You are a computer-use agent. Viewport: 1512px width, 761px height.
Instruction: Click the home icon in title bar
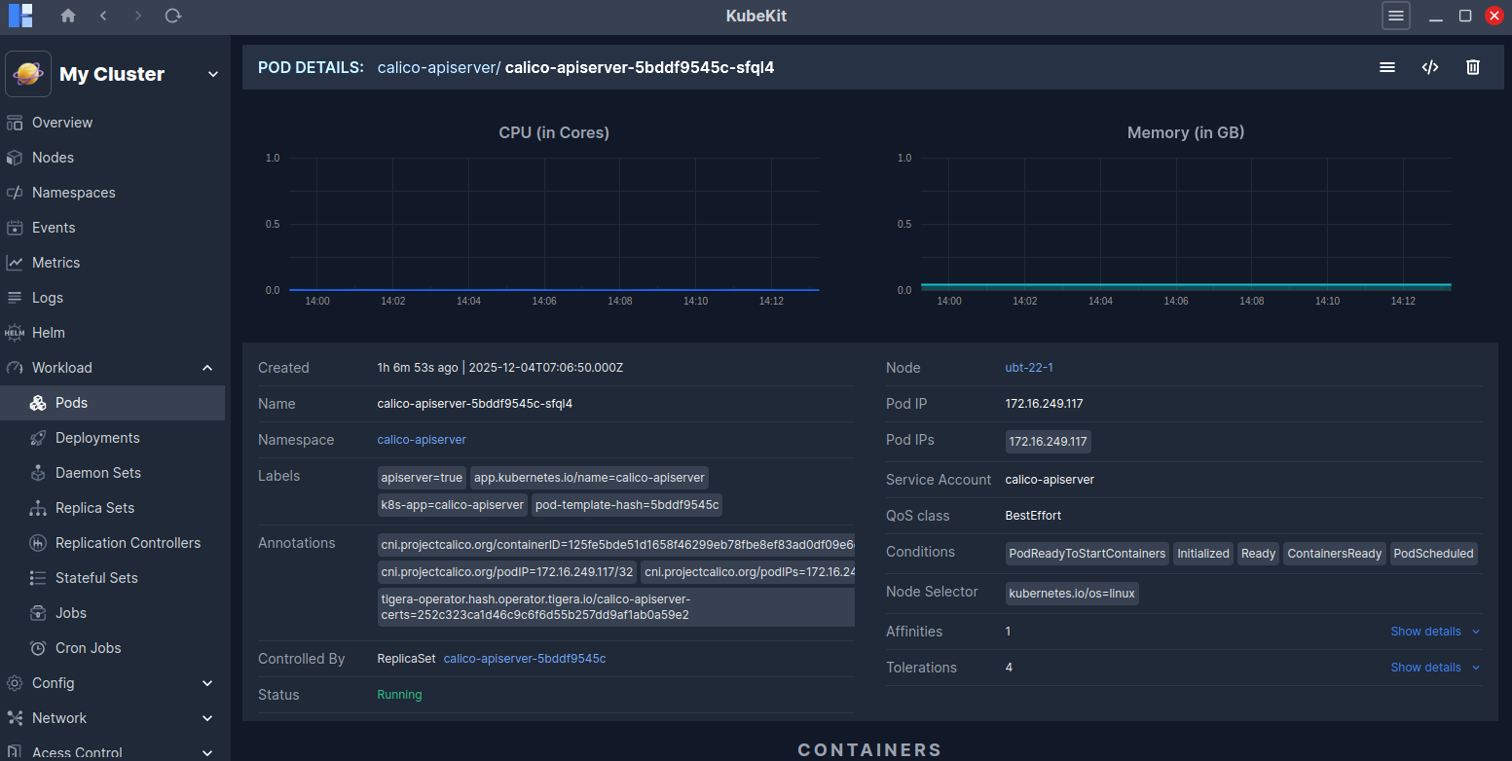click(67, 16)
